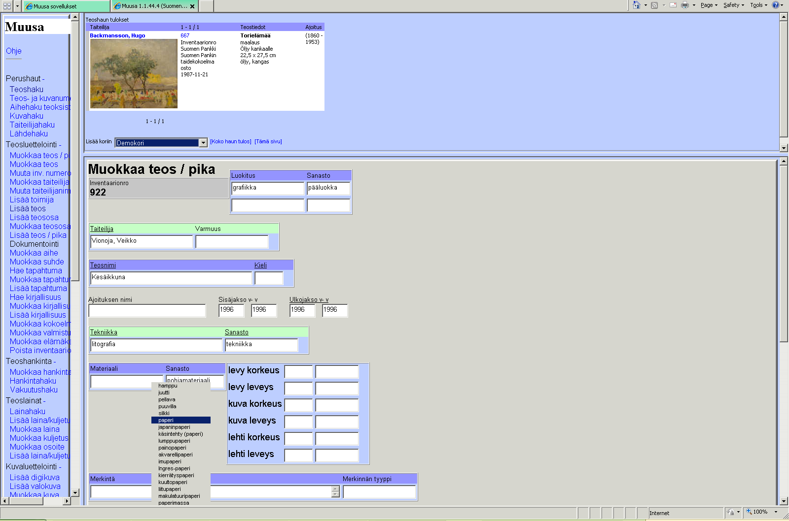789x521 pixels.
Task: Click the Tämä sivu link
Action: (268, 141)
